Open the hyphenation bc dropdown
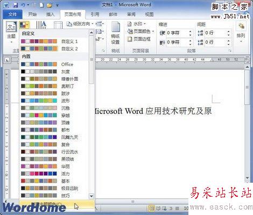 click(100, 39)
